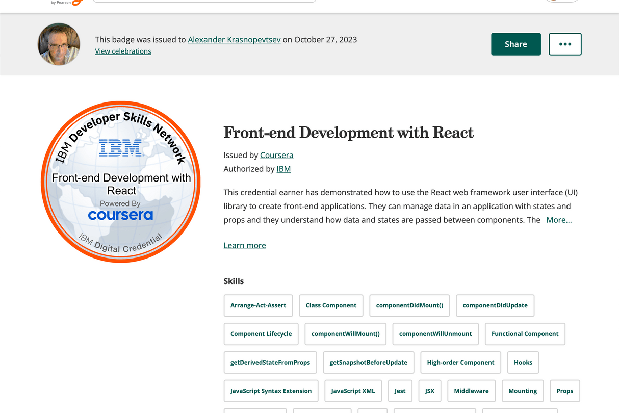
Task: Open the Middleware skill tag
Action: point(471,391)
